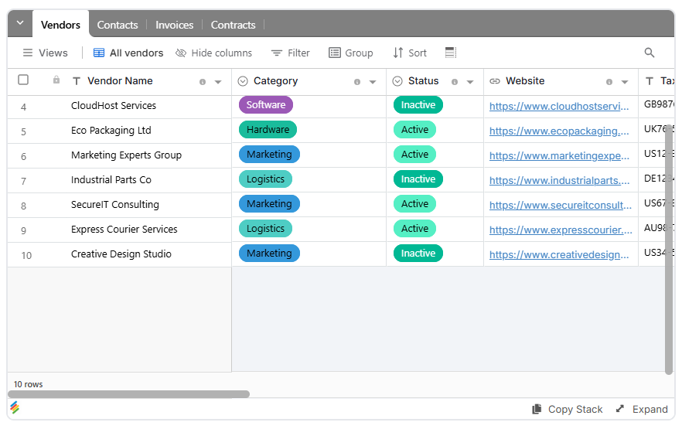Screen dimensions: 682x429
Task: Click the purple Software tag for CloudHost Services
Action: (266, 105)
